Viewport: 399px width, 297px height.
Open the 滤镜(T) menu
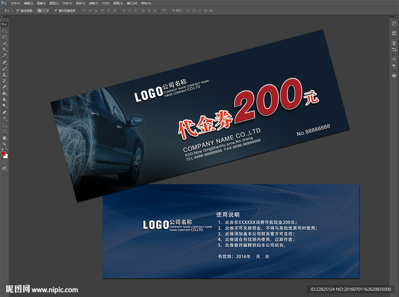click(94, 3)
